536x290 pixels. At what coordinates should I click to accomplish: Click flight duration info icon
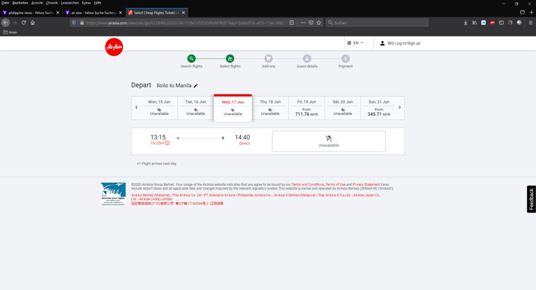167,143
